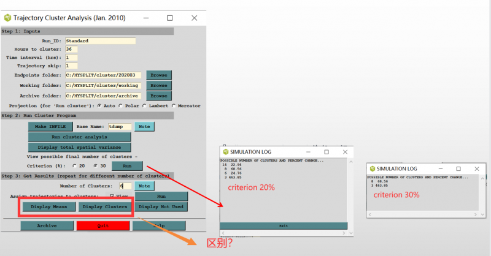Click Exit in the criterion 20% log

pyautogui.click(x=283, y=226)
